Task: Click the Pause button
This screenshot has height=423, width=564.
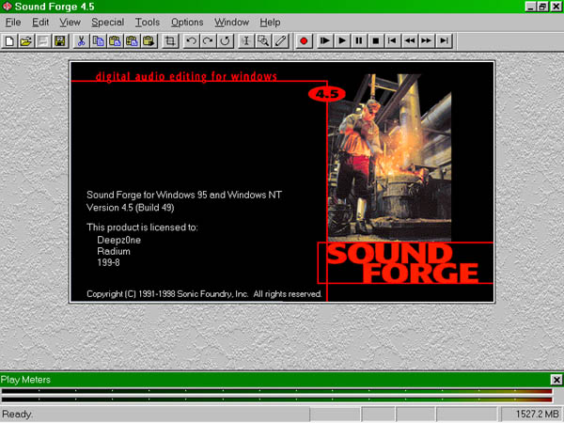Action: pos(359,41)
